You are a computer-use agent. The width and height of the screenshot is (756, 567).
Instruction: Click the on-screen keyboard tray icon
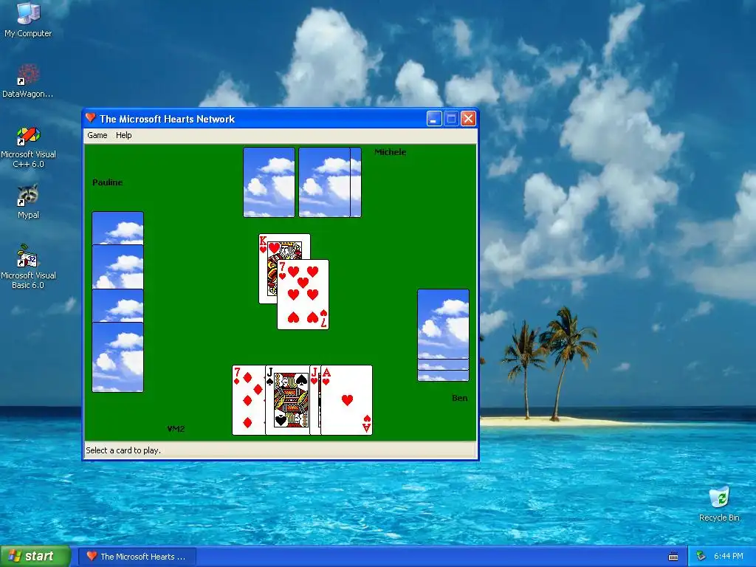click(x=673, y=557)
